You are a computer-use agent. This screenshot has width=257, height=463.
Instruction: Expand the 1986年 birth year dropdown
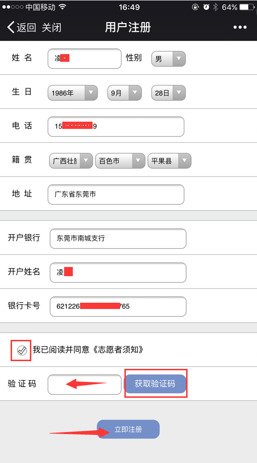click(x=73, y=93)
